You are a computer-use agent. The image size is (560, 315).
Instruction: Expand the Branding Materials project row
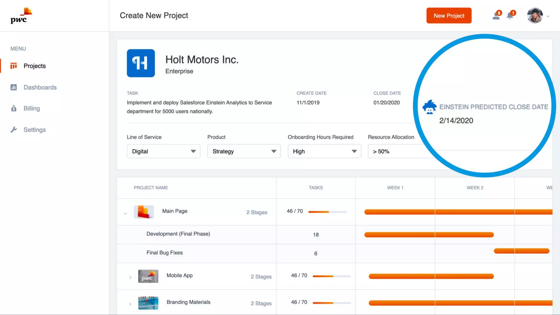click(x=130, y=304)
